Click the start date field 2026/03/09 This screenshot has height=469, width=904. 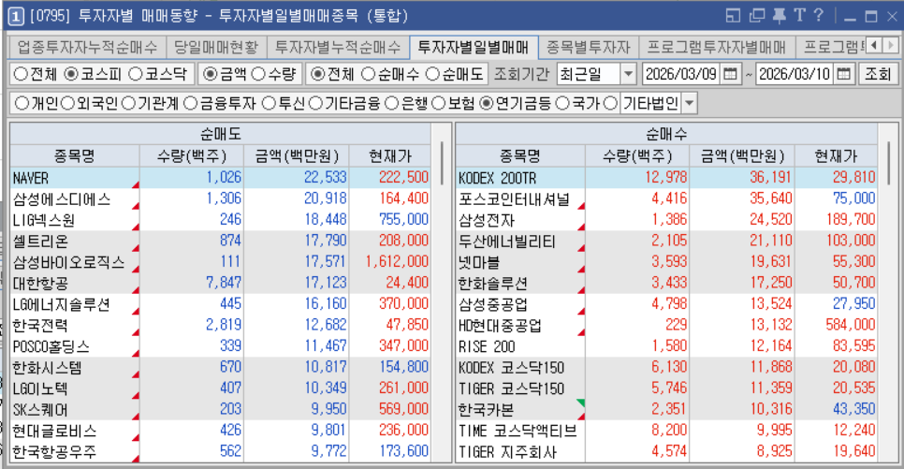pyautogui.click(x=681, y=74)
